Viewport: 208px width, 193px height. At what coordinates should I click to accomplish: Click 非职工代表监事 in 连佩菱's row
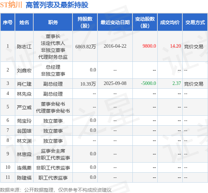[x=53, y=168]
